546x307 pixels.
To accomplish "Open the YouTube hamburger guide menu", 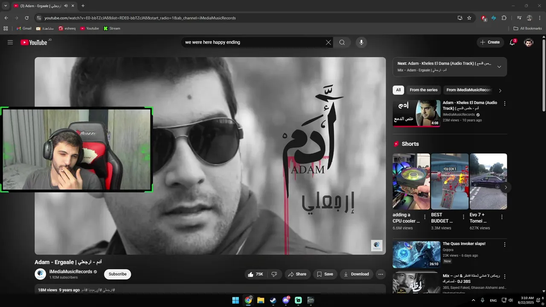I will click(10, 42).
